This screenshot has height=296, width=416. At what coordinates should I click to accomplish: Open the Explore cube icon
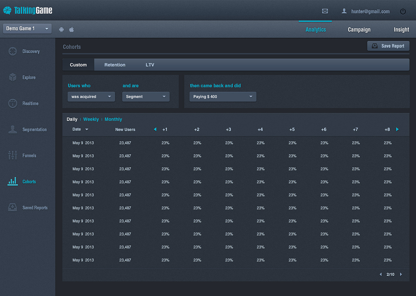coord(13,78)
